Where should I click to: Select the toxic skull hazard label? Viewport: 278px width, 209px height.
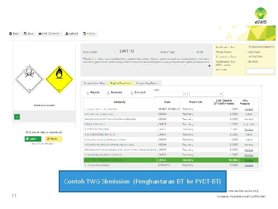click(29, 79)
